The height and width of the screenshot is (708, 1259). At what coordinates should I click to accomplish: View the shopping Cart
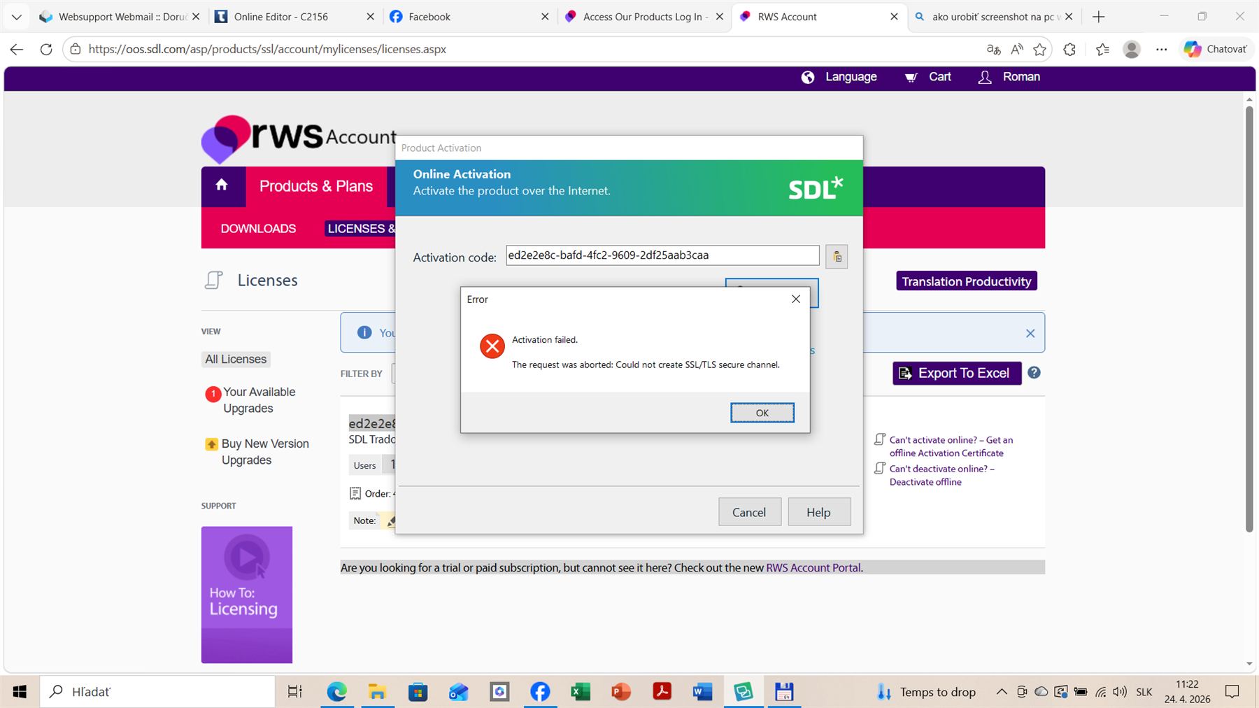[x=927, y=77]
